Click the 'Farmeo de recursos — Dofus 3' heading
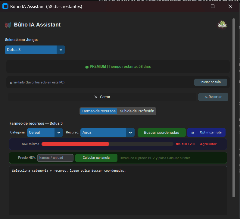 click(x=36, y=124)
